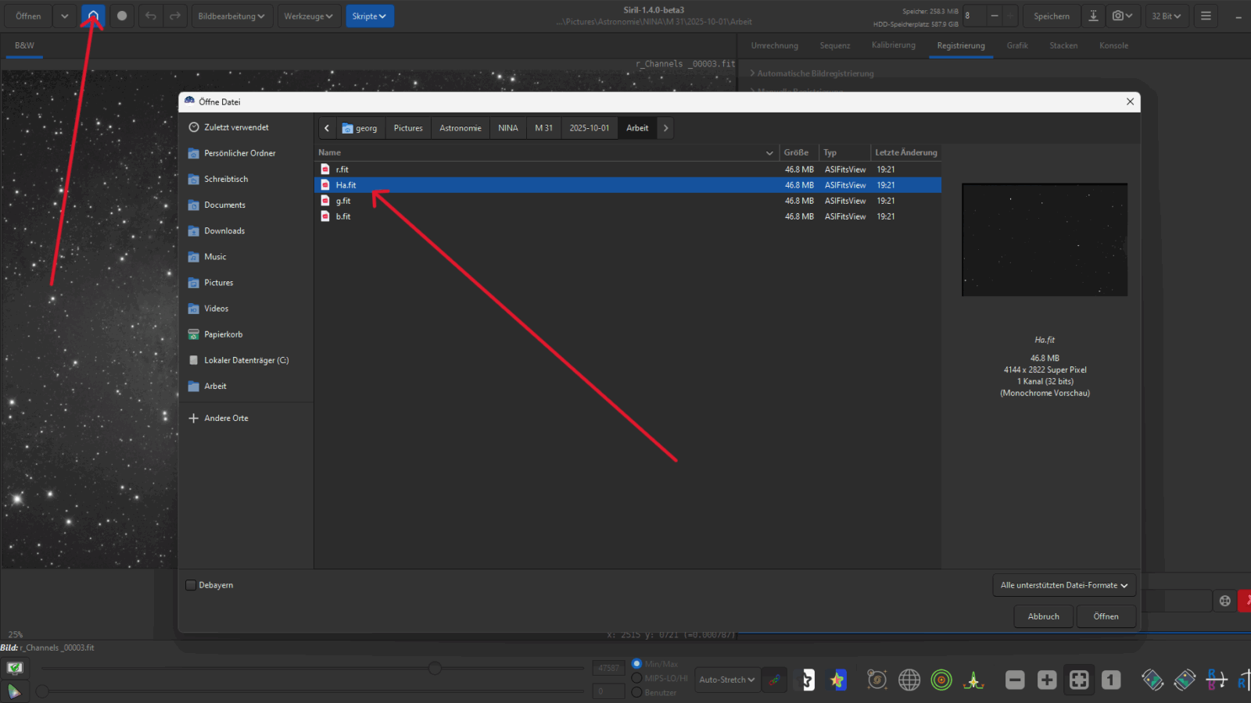Click the green concentric circles icon

tap(941, 680)
